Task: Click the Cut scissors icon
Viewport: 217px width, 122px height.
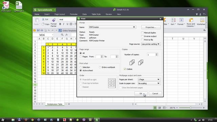Action: [43, 19]
